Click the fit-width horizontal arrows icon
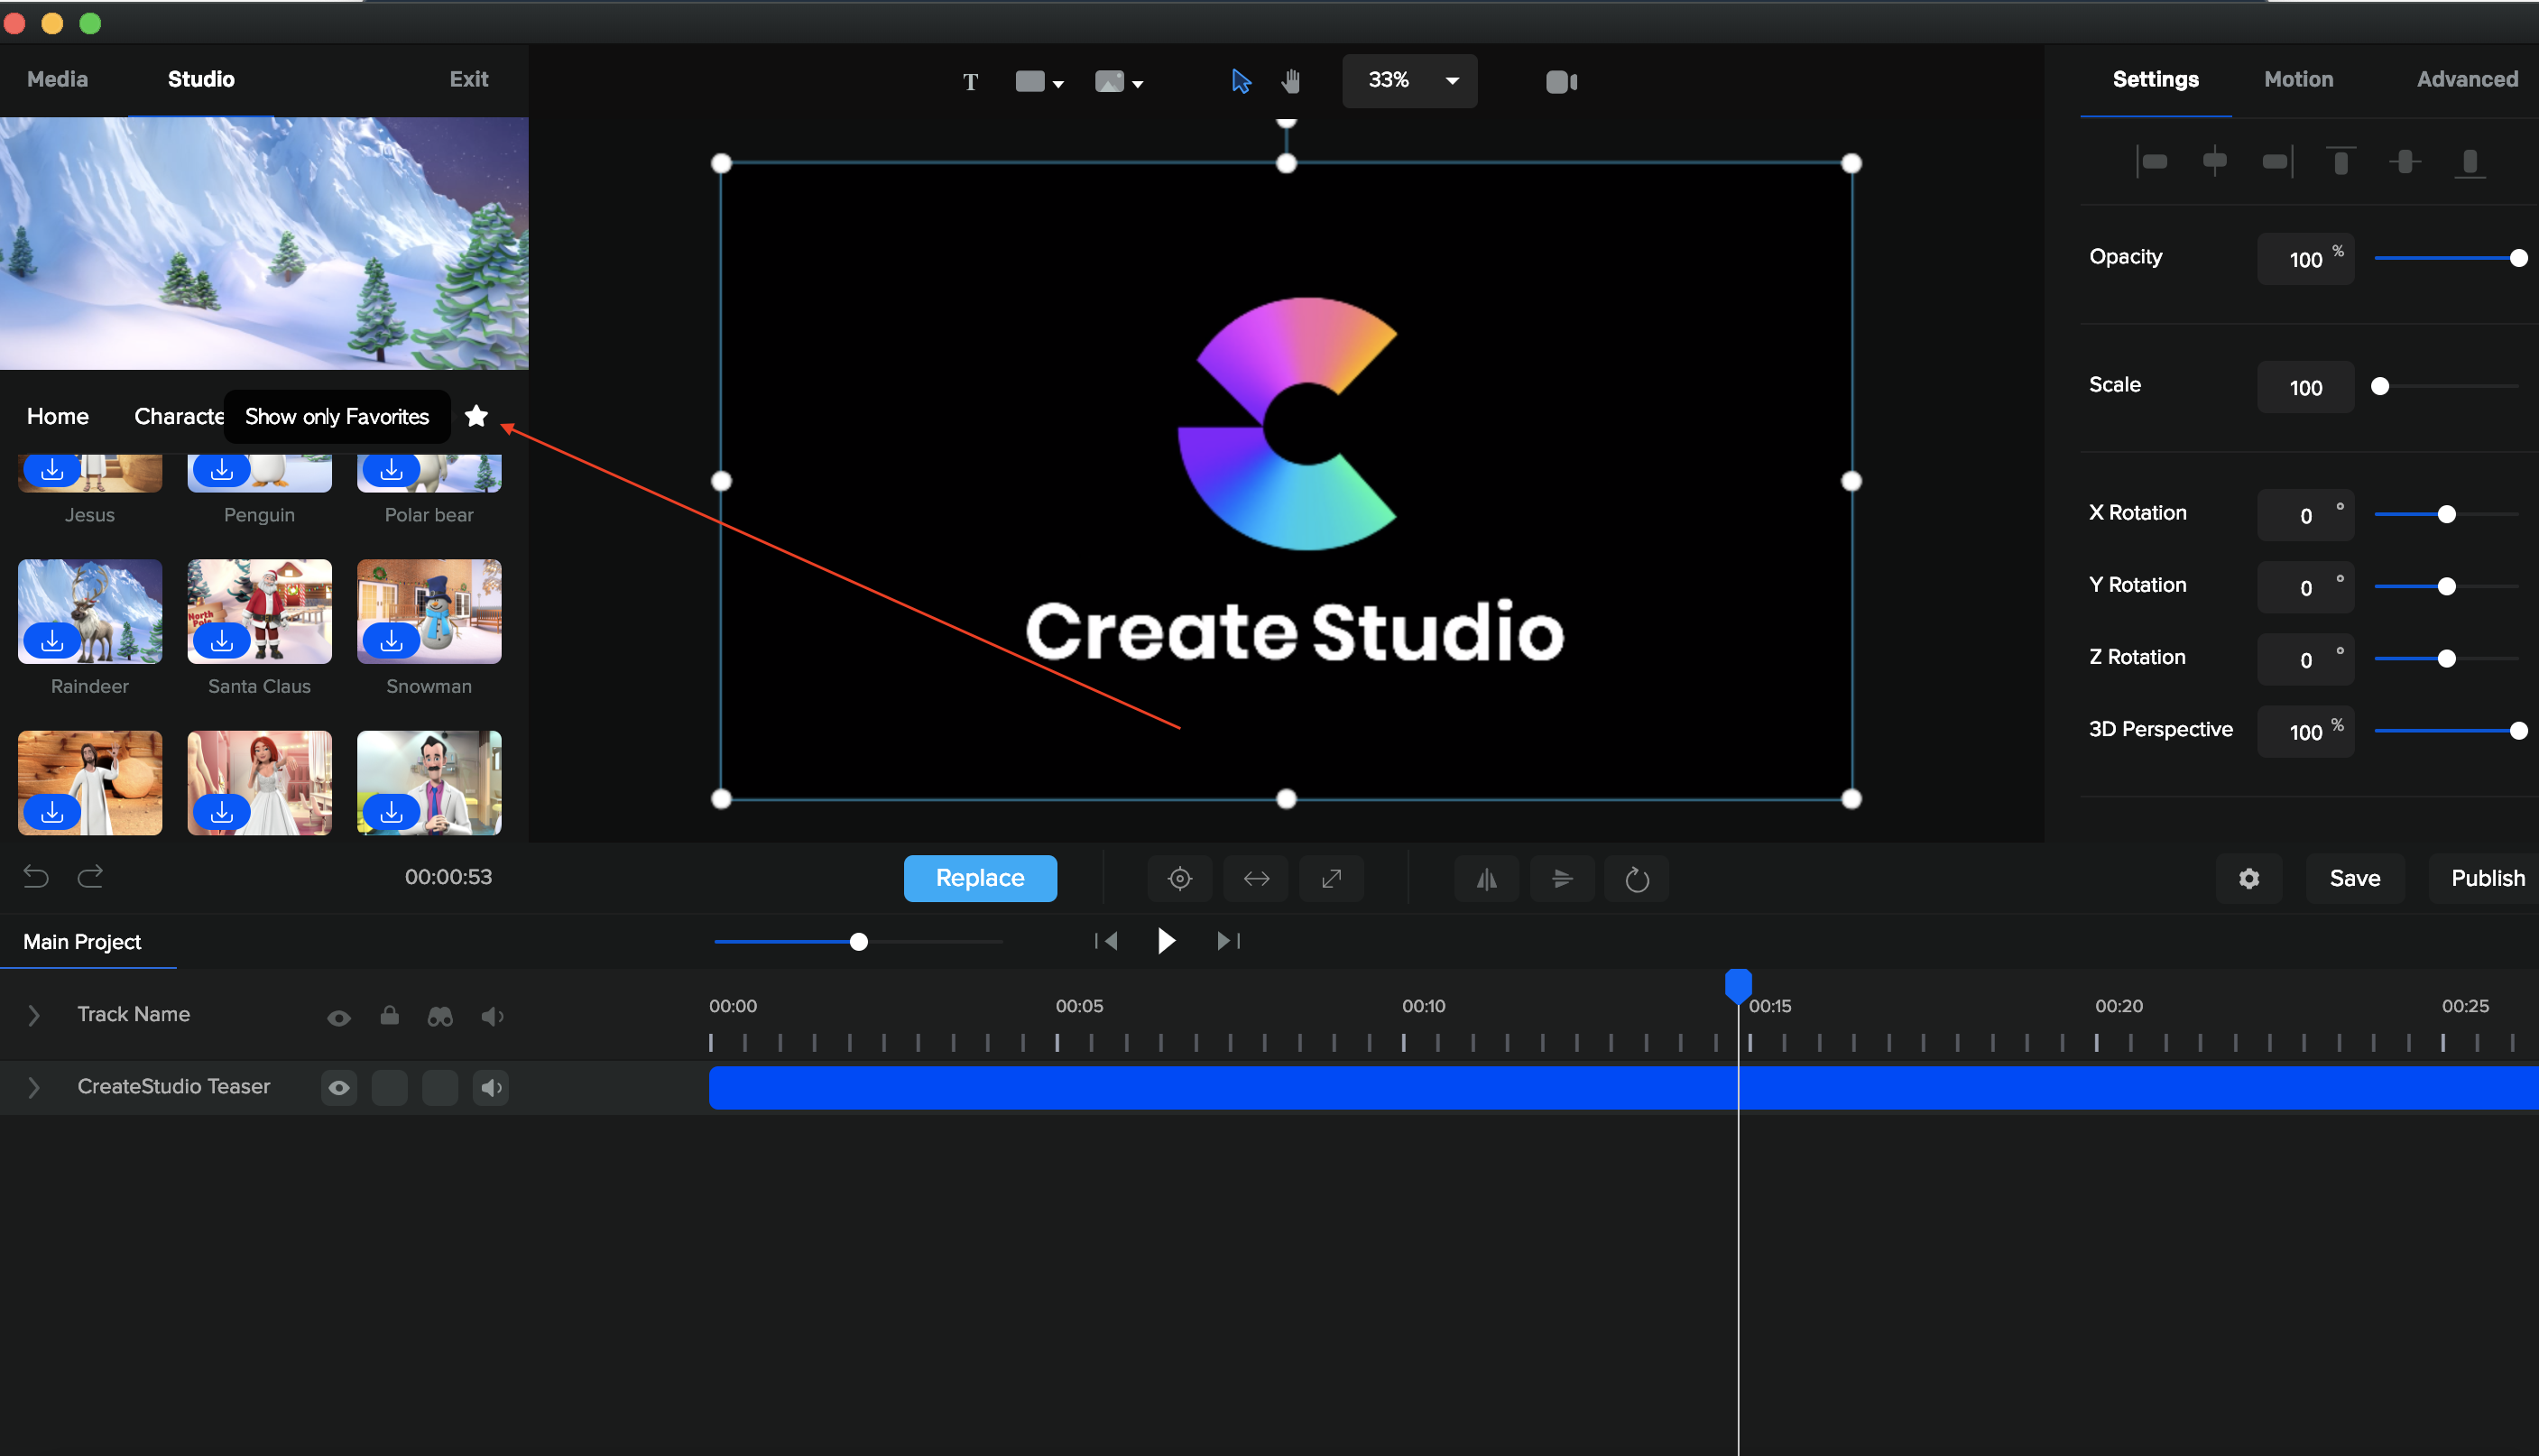Image resolution: width=2539 pixels, height=1456 pixels. pos(1256,878)
